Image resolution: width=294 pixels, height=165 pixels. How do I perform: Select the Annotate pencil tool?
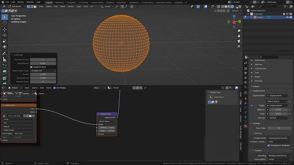[x=5, y=54]
